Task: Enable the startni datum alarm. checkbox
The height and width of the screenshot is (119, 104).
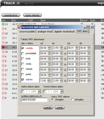Action: click(23, 92)
